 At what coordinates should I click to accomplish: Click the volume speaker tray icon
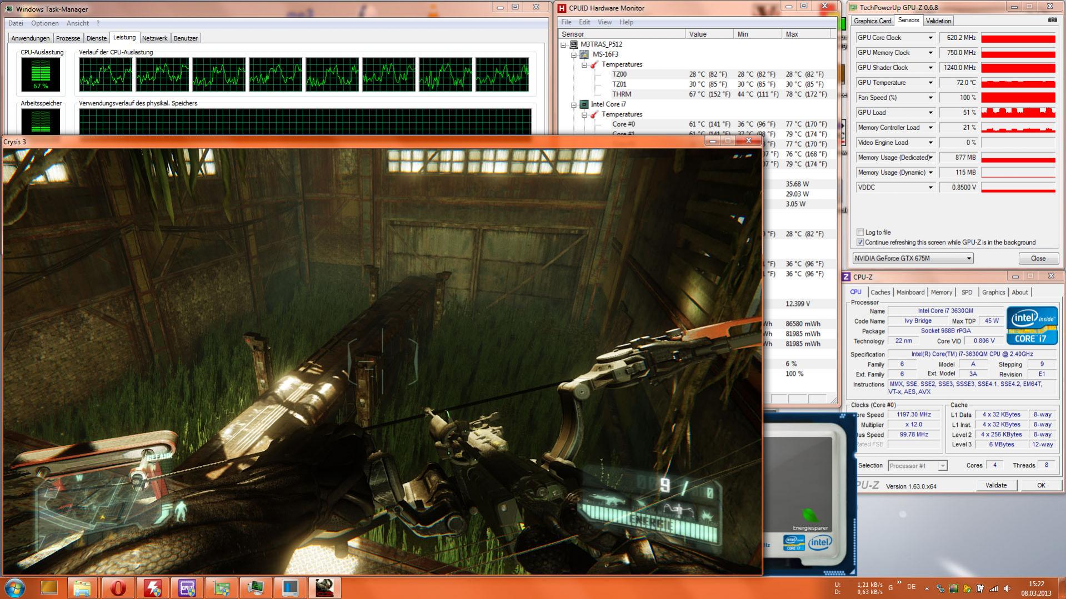(1007, 588)
